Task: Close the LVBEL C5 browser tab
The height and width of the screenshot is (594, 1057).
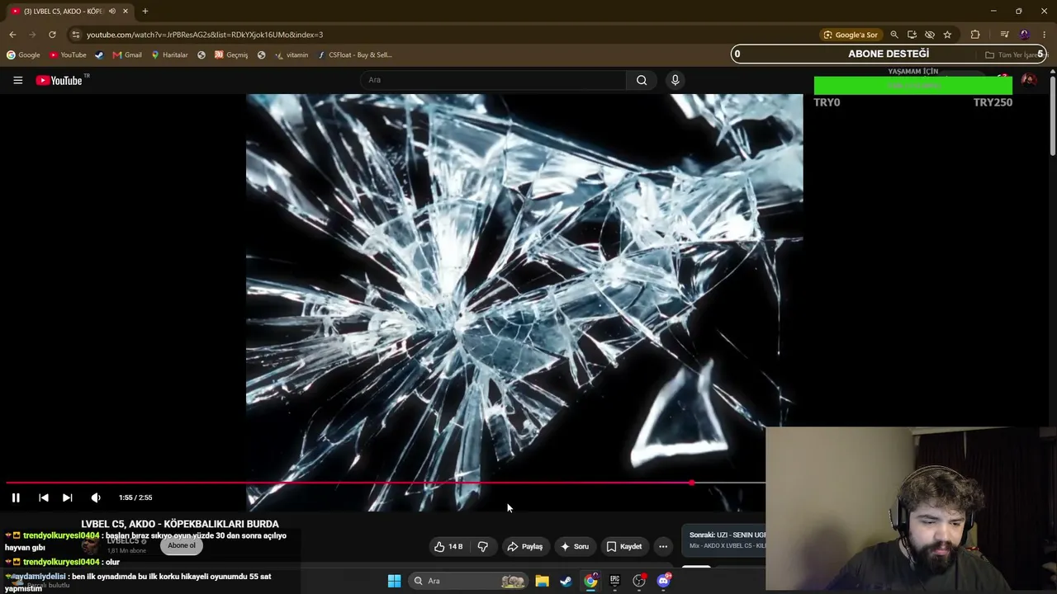Action: click(126, 11)
